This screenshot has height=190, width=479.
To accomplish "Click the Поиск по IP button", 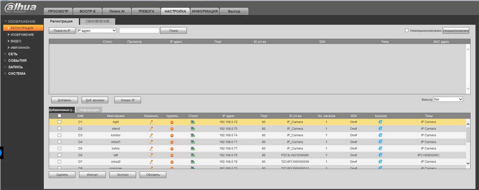I will tap(62, 31).
